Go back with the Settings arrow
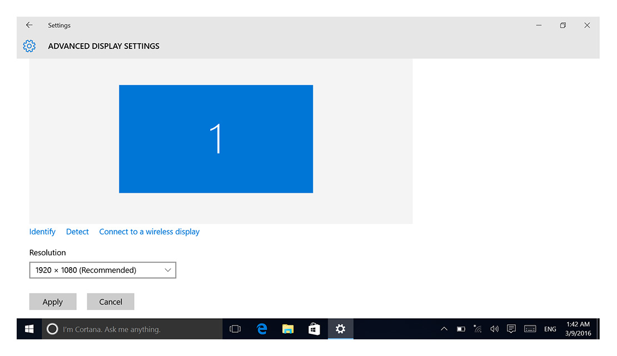The width and height of the screenshot is (617, 356). 29,25
